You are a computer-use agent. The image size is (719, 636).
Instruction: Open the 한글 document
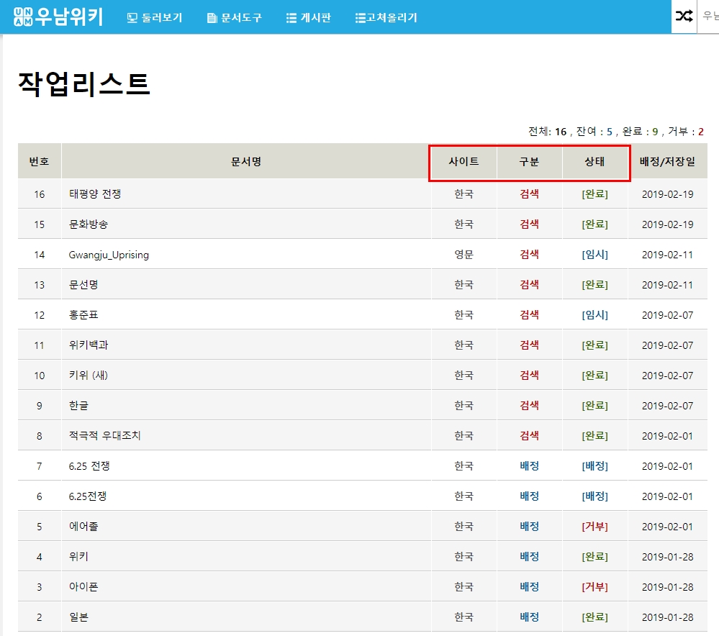(x=78, y=405)
